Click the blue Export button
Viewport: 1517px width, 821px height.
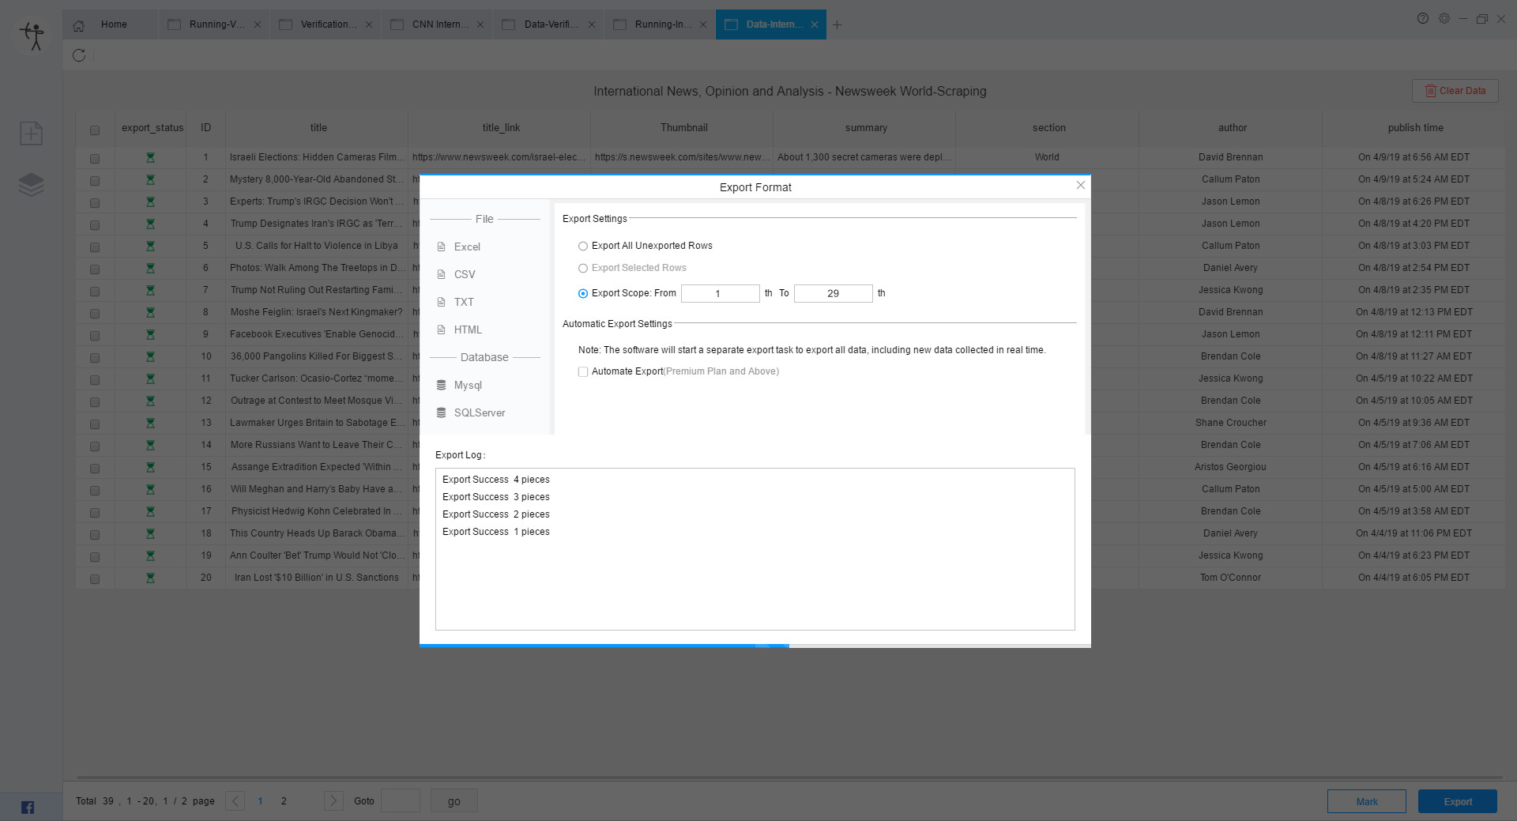(x=1457, y=801)
